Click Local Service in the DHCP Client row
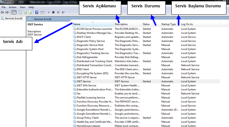 (x=188, y=37)
